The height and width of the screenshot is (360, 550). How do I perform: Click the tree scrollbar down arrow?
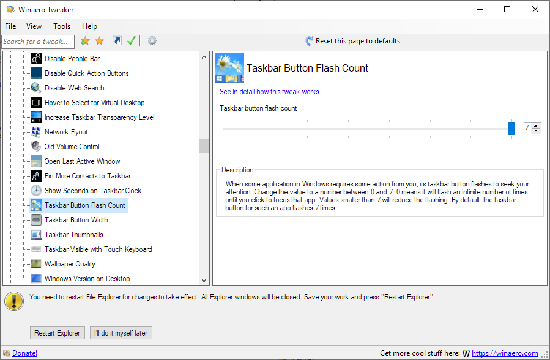pyautogui.click(x=204, y=281)
